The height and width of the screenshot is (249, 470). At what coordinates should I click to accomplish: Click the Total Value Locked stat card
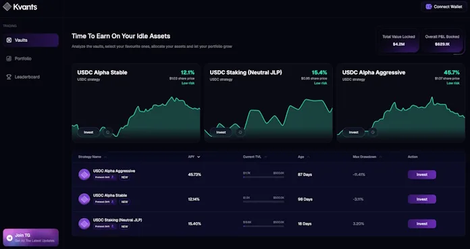tap(398, 40)
